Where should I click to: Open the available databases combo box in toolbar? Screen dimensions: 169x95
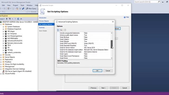[x=16, y=12]
